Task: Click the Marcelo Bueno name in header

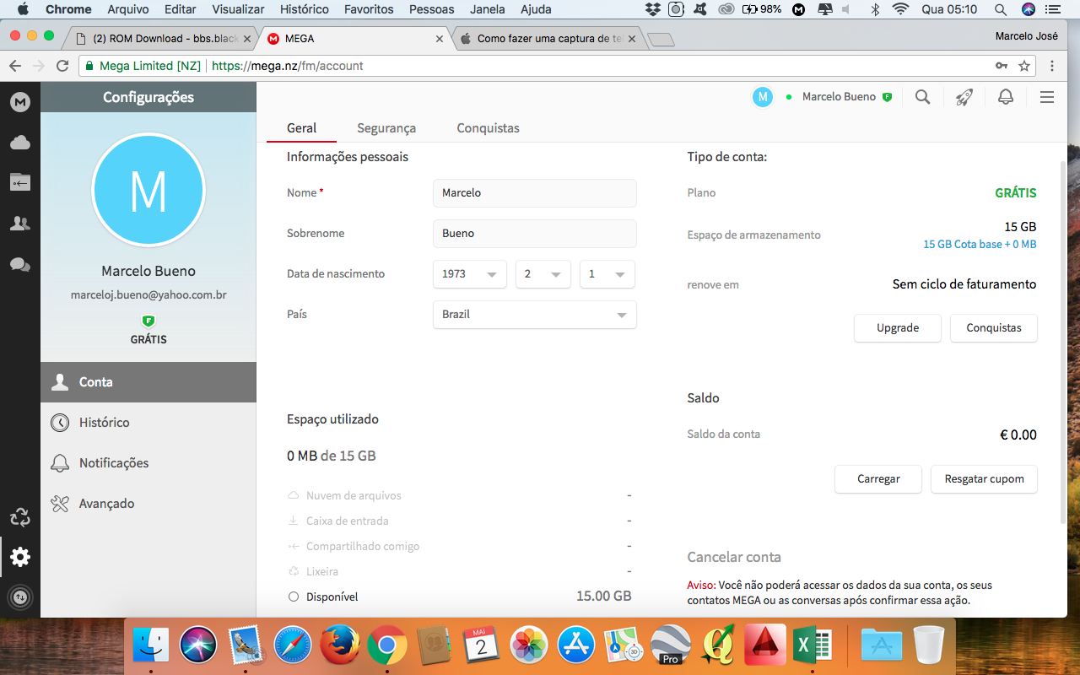Action: (839, 97)
